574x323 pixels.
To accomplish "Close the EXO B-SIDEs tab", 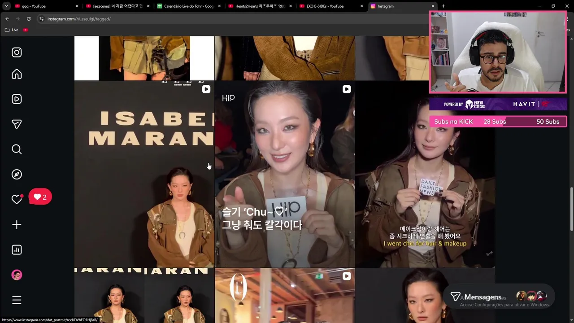I will pos(361,6).
